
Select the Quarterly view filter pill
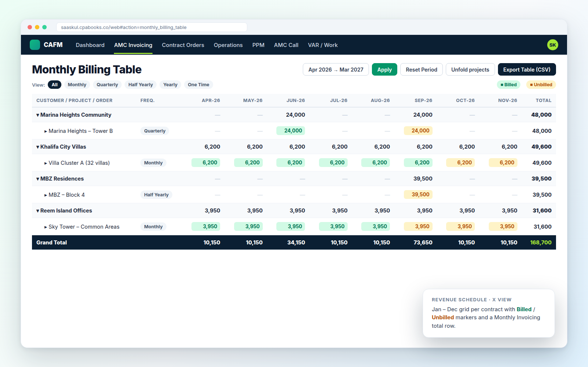click(x=107, y=85)
